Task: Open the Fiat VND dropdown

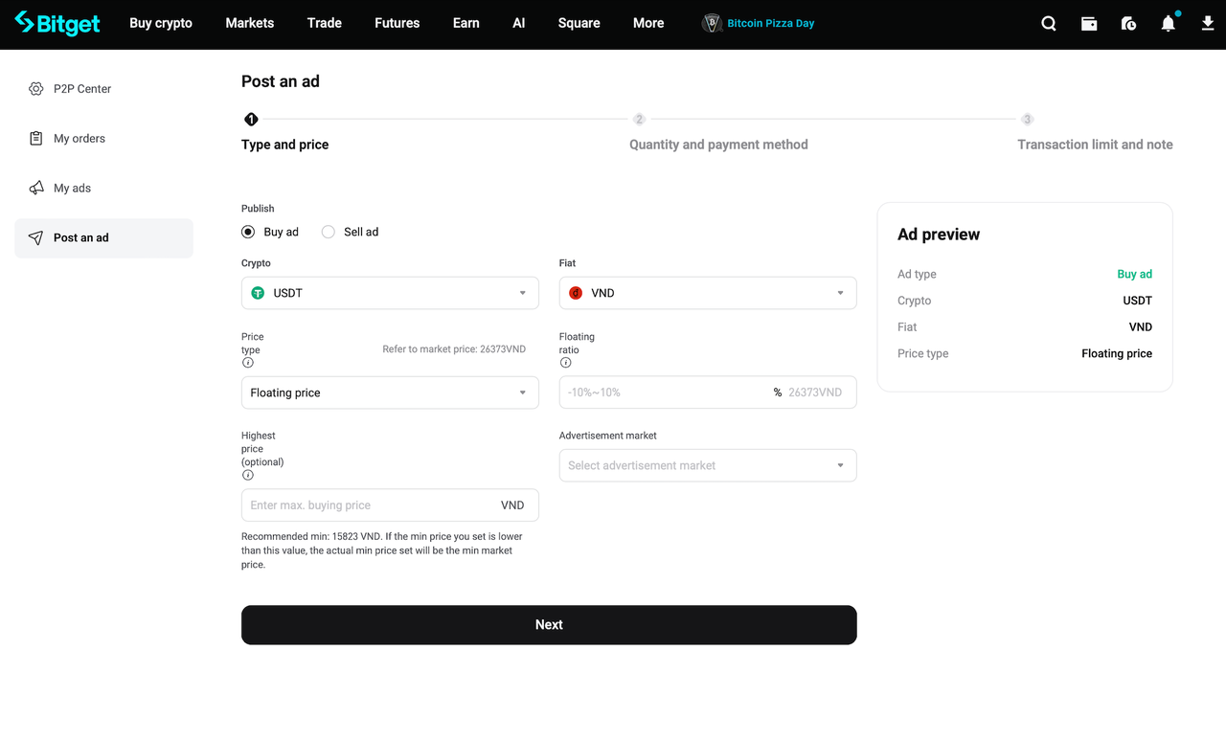Action: click(x=708, y=293)
